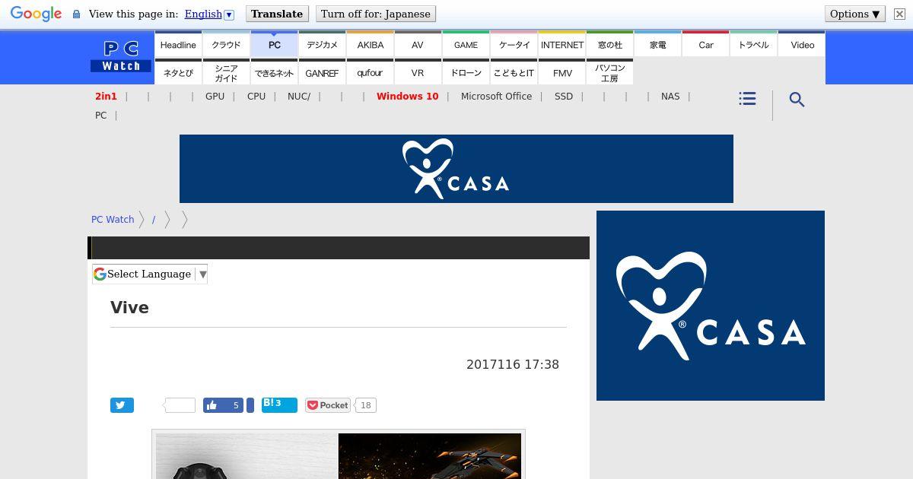Open the Options dropdown in translate bar

point(855,14)
